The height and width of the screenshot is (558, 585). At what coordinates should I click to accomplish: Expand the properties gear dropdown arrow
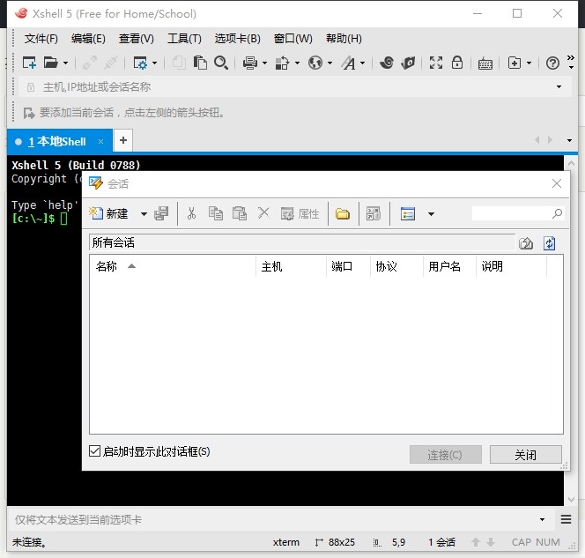(154, 63)
